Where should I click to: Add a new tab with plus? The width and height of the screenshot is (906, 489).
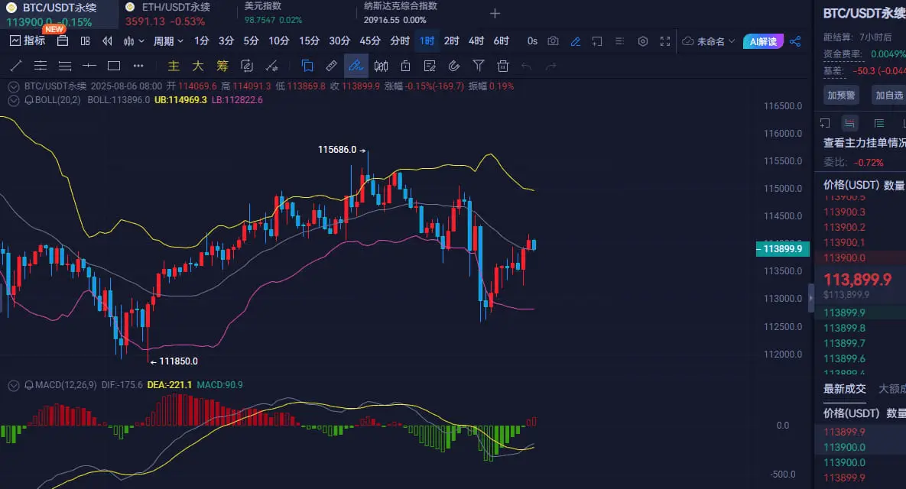[495, 13]
